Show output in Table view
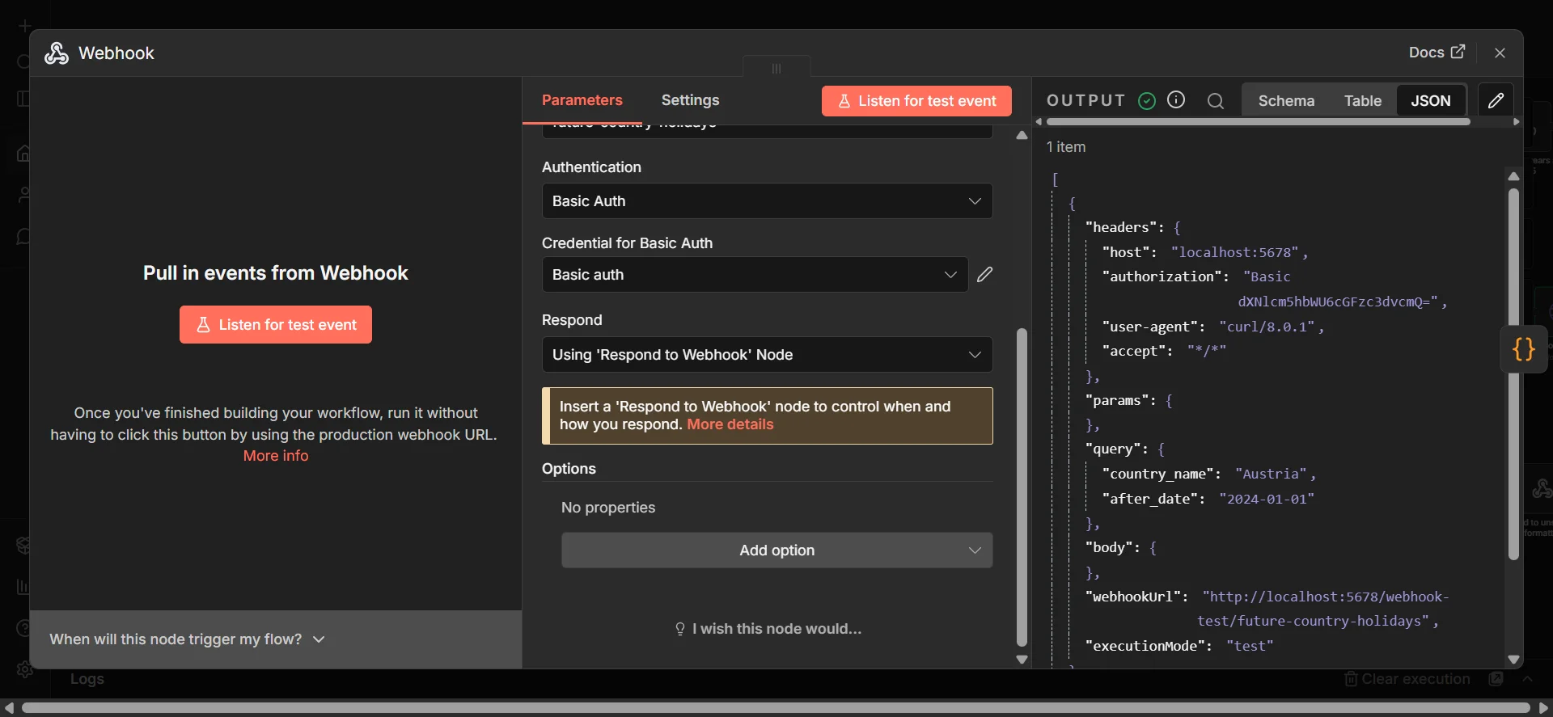1553x717 pixels. [x=1363, y=100]
